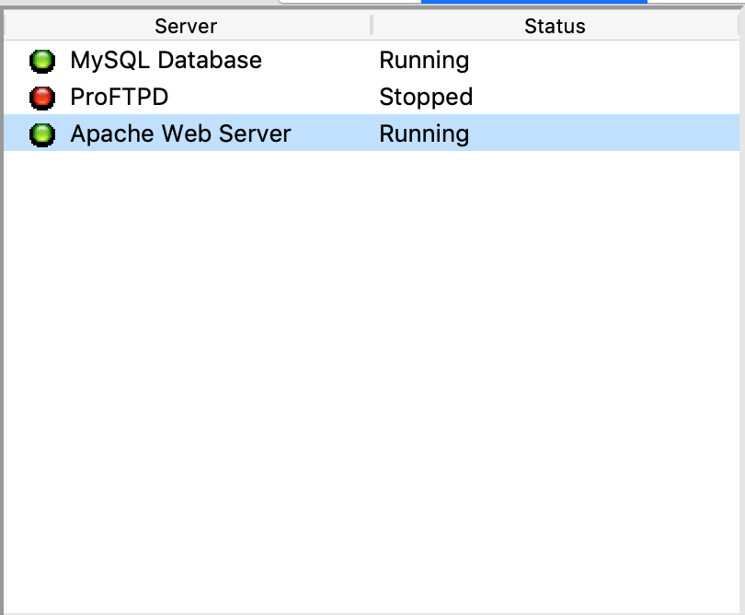This screenshot has height=615, width=745.
Task: Click the left margin before the ProFTPD icon
Action: (x=16, y=98)
